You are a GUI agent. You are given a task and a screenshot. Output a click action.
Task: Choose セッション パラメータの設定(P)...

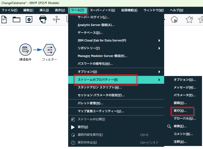point(116,95)
